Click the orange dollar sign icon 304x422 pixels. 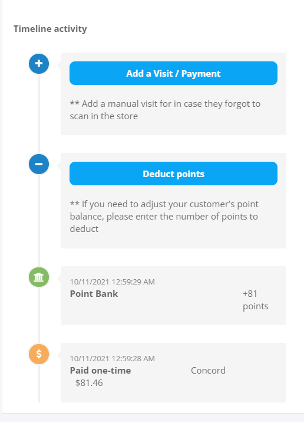pos(39,354)
